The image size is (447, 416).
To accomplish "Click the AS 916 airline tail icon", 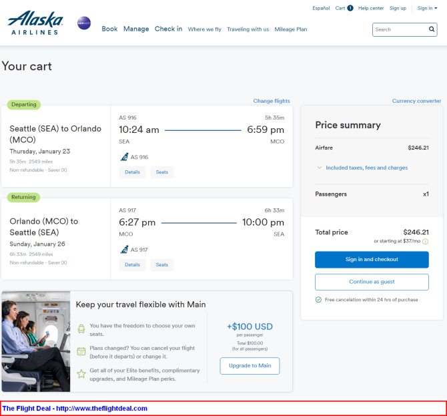I will (123, 157).
